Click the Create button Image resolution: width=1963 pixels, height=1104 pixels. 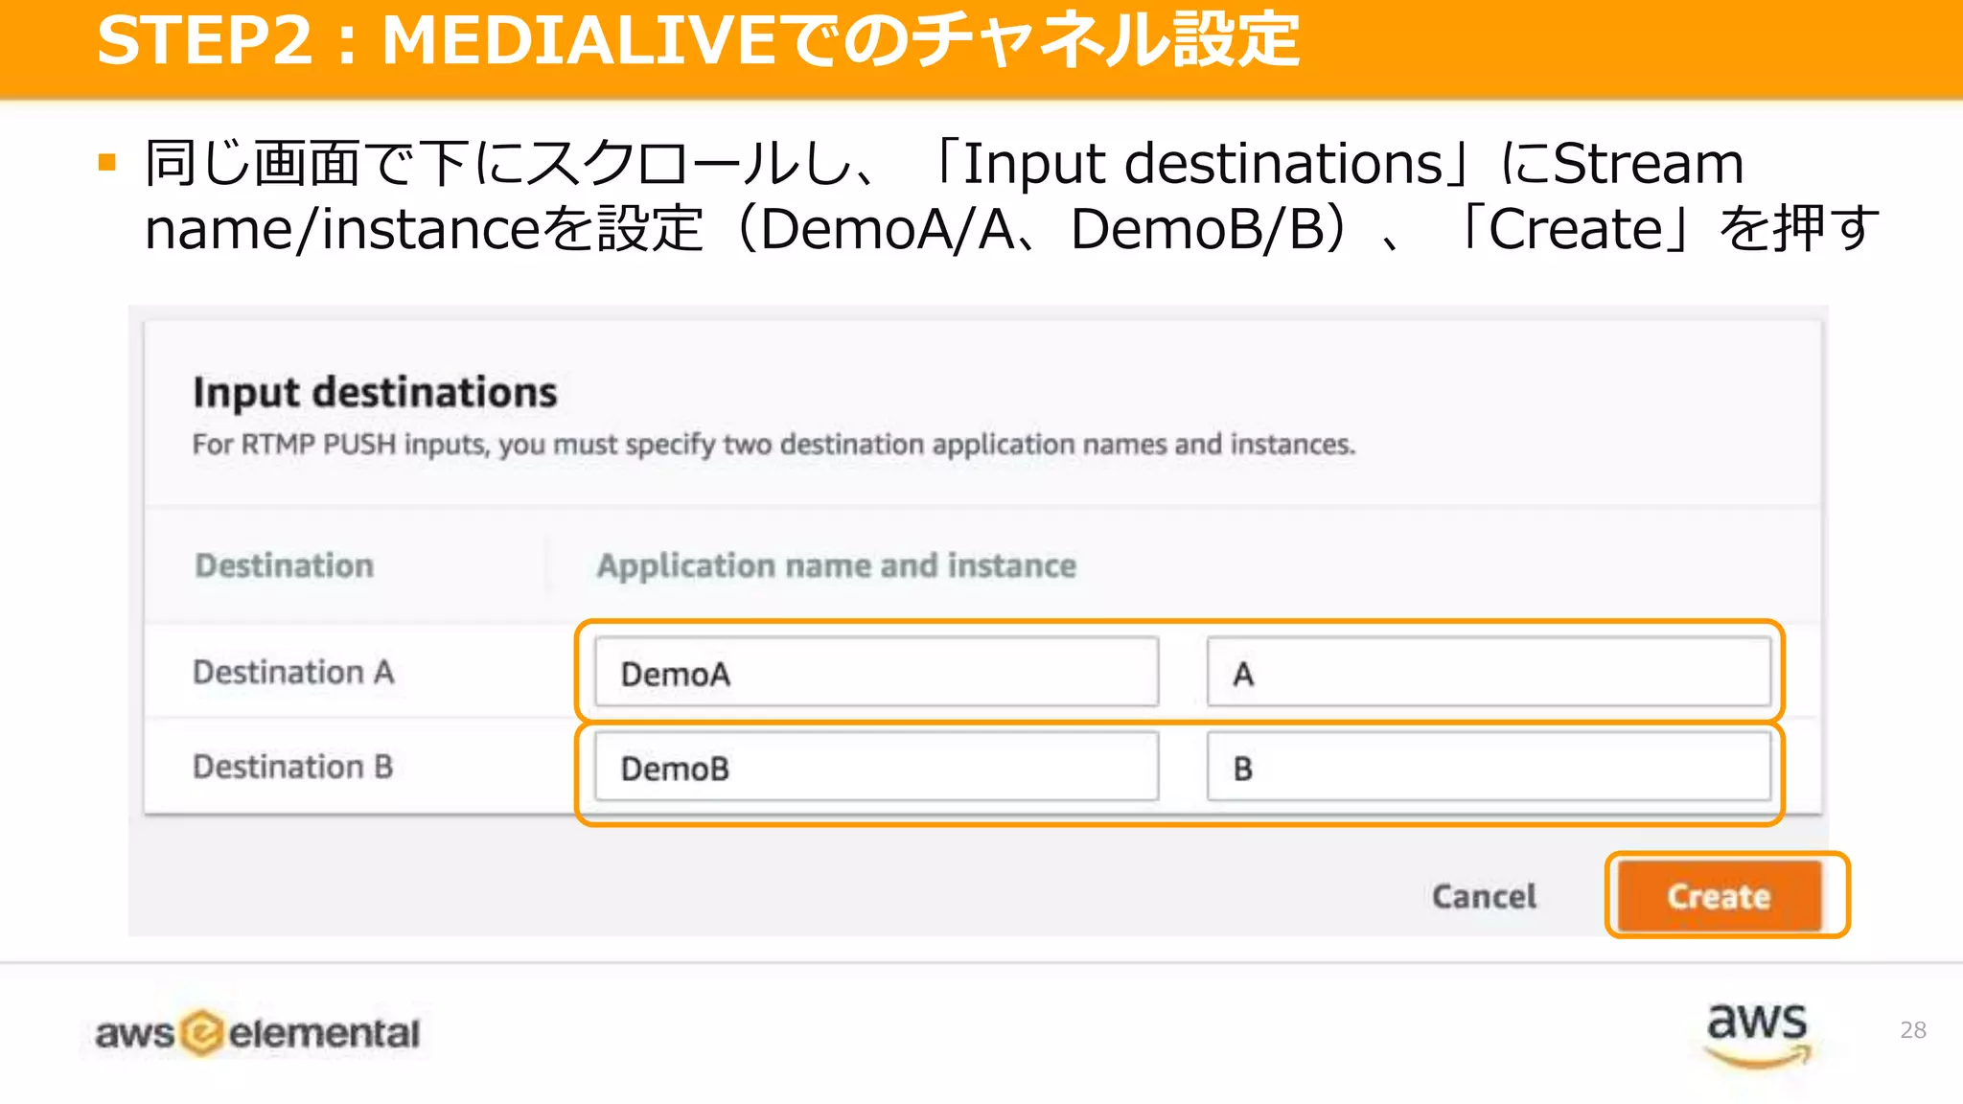[x=1720, y=896]
